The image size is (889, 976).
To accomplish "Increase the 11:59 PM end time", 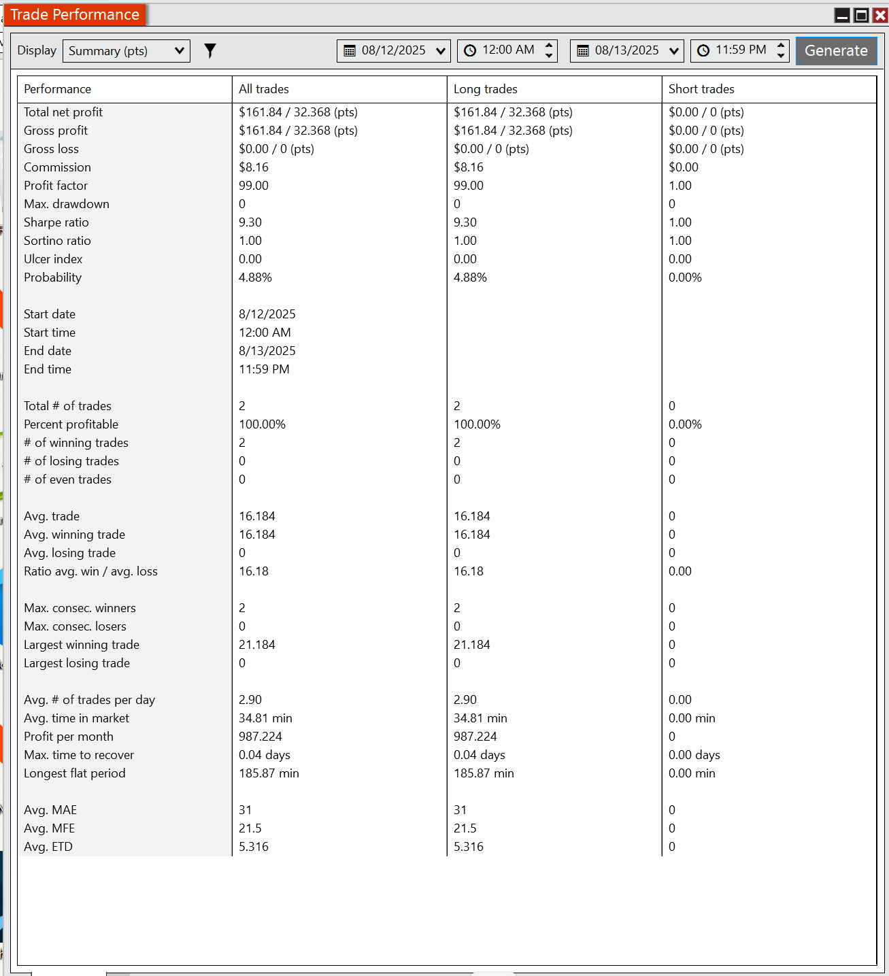I will tap(781, 46).
